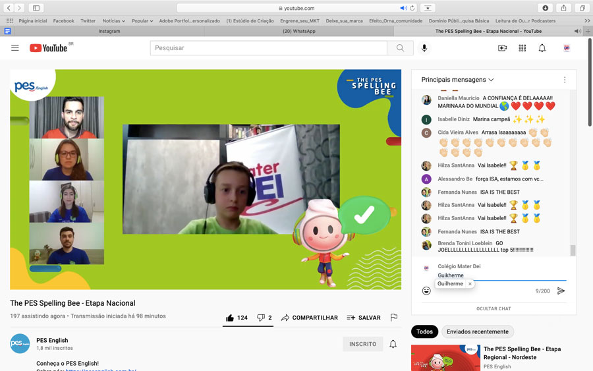The width and height of the screenshot is (593, 371).
Task: Open PES English channel name
Action: pyautogui.click(x=52, y=341)
